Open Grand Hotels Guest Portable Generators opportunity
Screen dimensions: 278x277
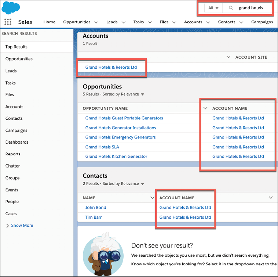124,118
